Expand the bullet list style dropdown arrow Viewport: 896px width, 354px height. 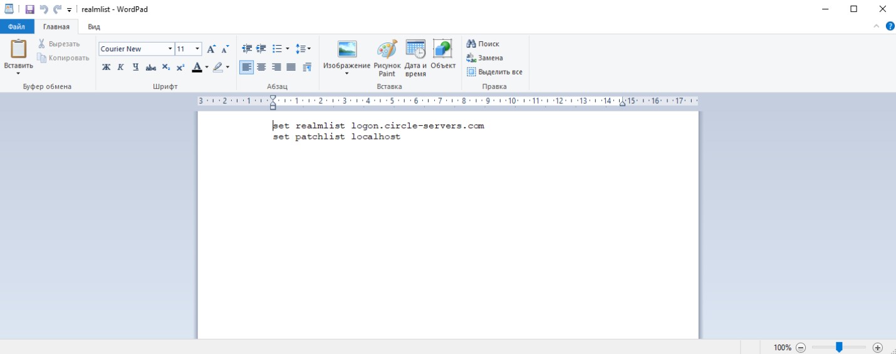[x=288, y=49]
